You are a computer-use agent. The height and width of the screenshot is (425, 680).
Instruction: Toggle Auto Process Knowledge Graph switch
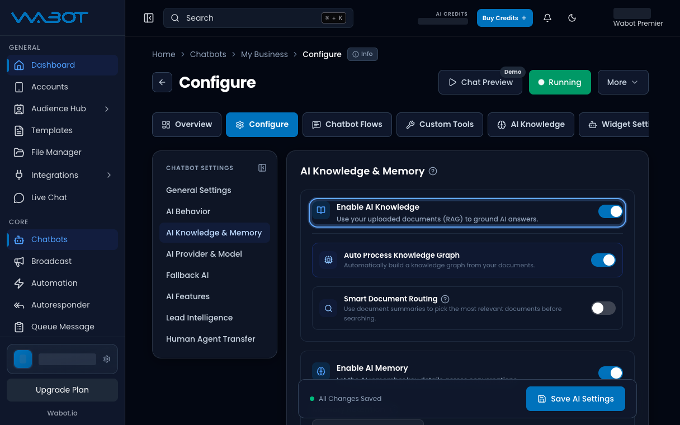point(603,260)
